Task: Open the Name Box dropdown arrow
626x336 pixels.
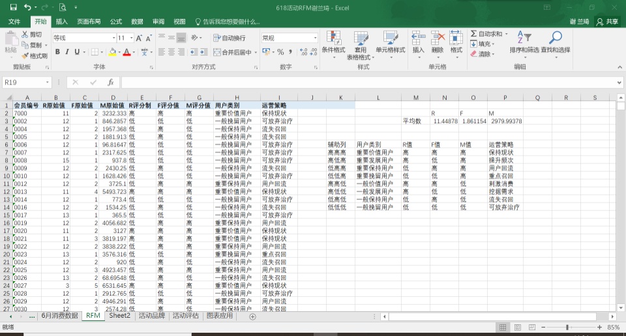Action: [48, 83]
